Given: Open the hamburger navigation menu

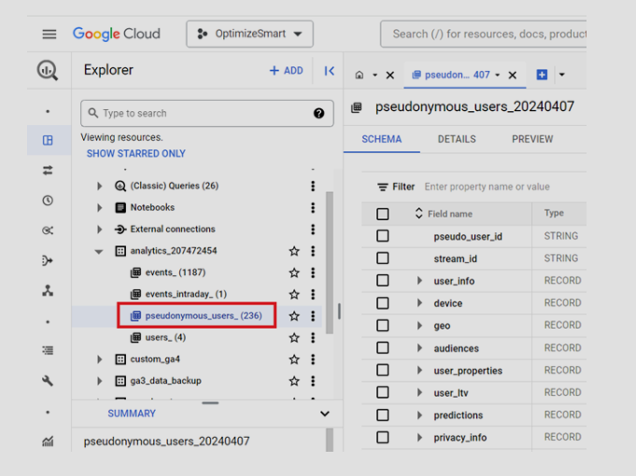Looking at the screenshot, I should click(x=49, y=34).
